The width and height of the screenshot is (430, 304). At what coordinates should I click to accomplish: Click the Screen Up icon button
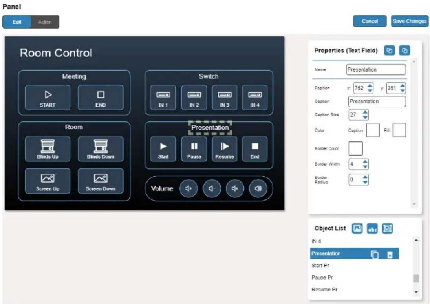(48, 181)
